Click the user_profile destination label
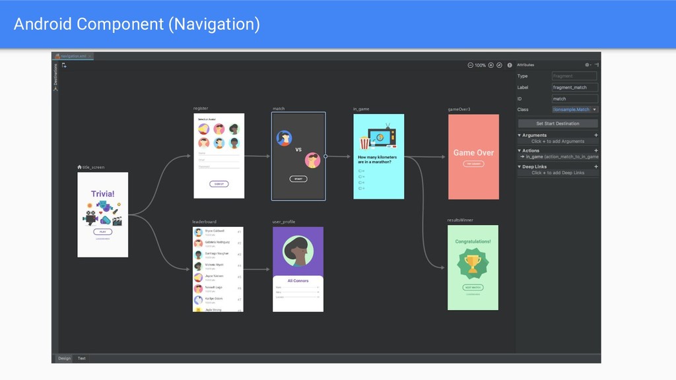The width and height of the screenshot is (676, 380). 284,222
